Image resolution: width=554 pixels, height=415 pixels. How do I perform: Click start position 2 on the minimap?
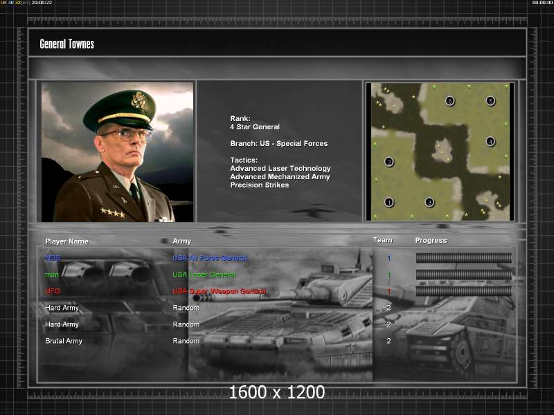pyautogui.click(x=389, y=162)
